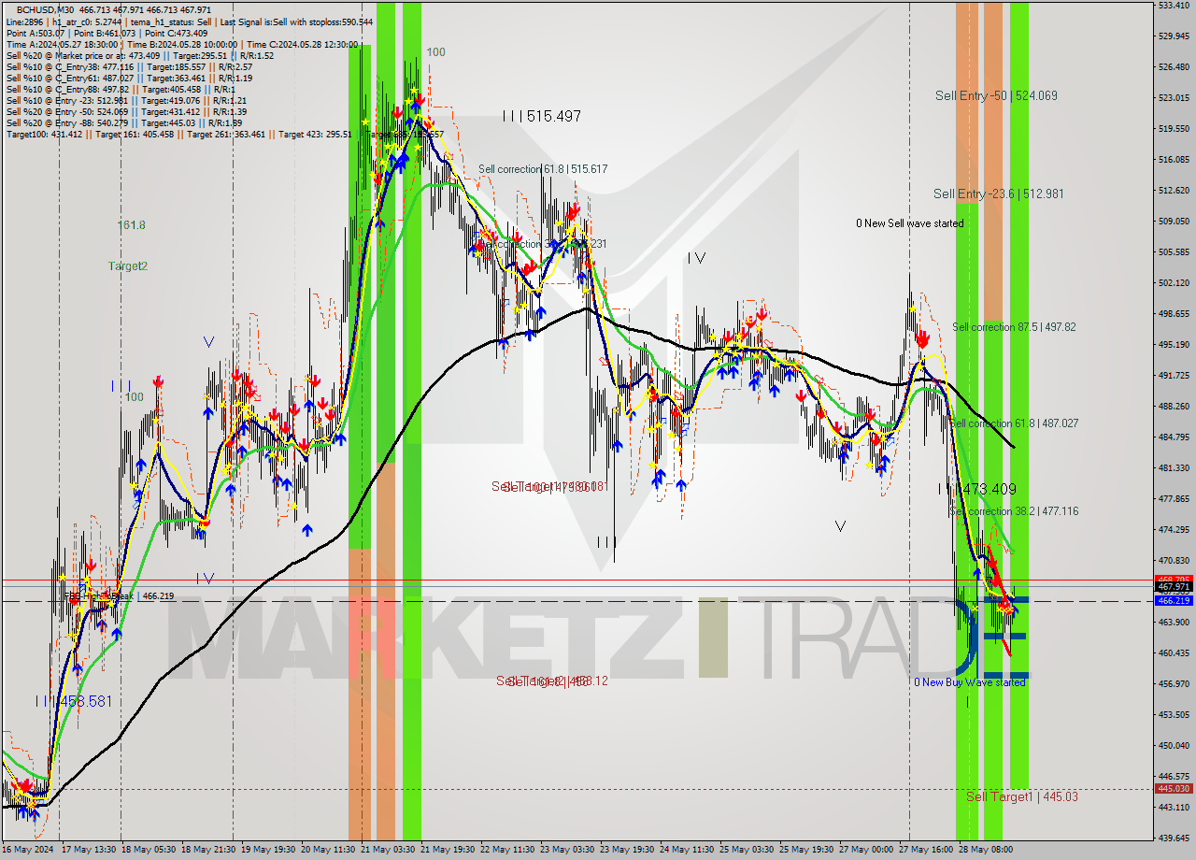Click 'Sell correction 61.8 | 515.617' label

(543, 169)
